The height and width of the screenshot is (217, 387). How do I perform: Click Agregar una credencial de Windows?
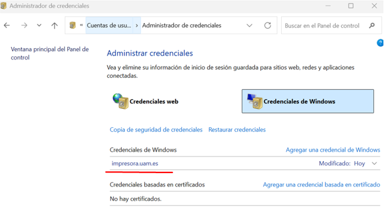(333, 150)
